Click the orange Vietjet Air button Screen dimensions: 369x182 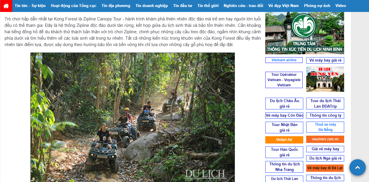pyautogui.click(x=284, y=140)
